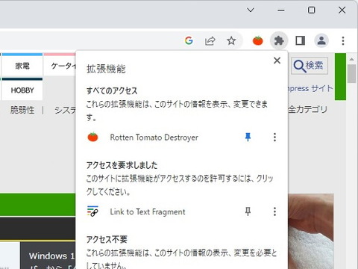
Task: Click the 全カテゴリ link
Action: [x=308, y=109]
